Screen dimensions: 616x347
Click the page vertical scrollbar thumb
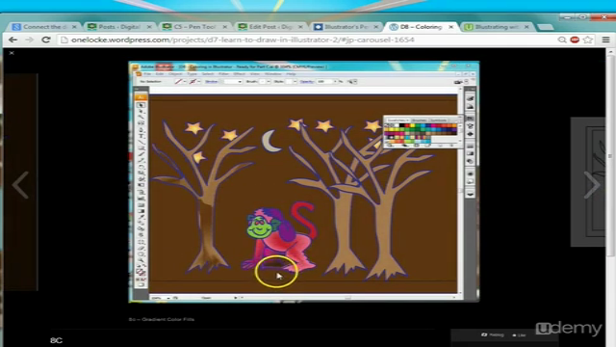[x=610, y=156]
